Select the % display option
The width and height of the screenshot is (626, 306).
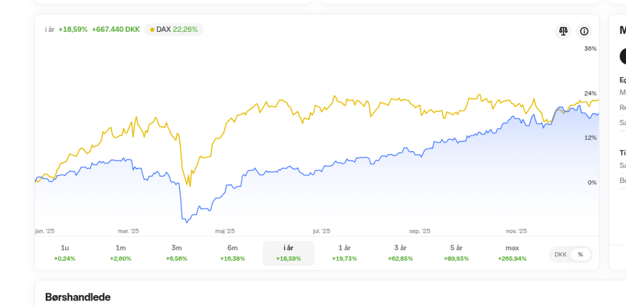click(580, 254)
